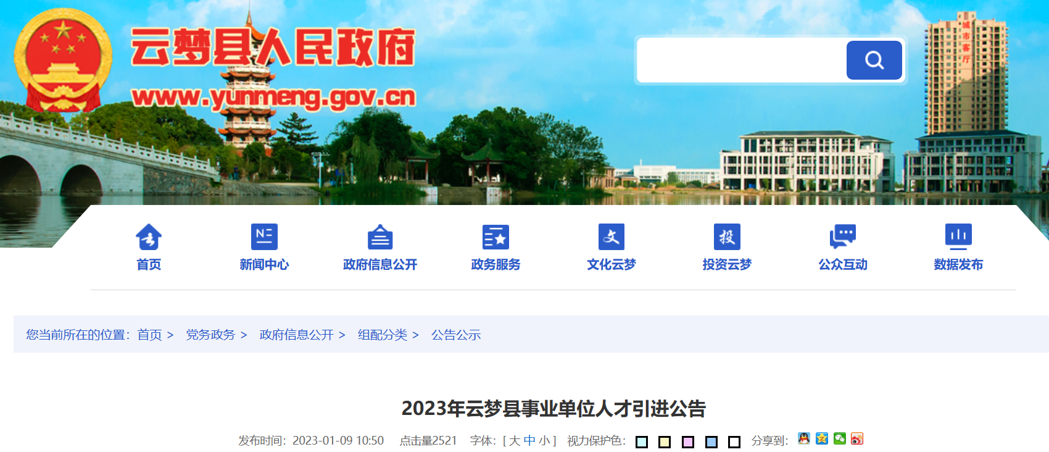1049x452 pixels.
Task: Share to WeChat via green icon
Action: tap(839, 438)
